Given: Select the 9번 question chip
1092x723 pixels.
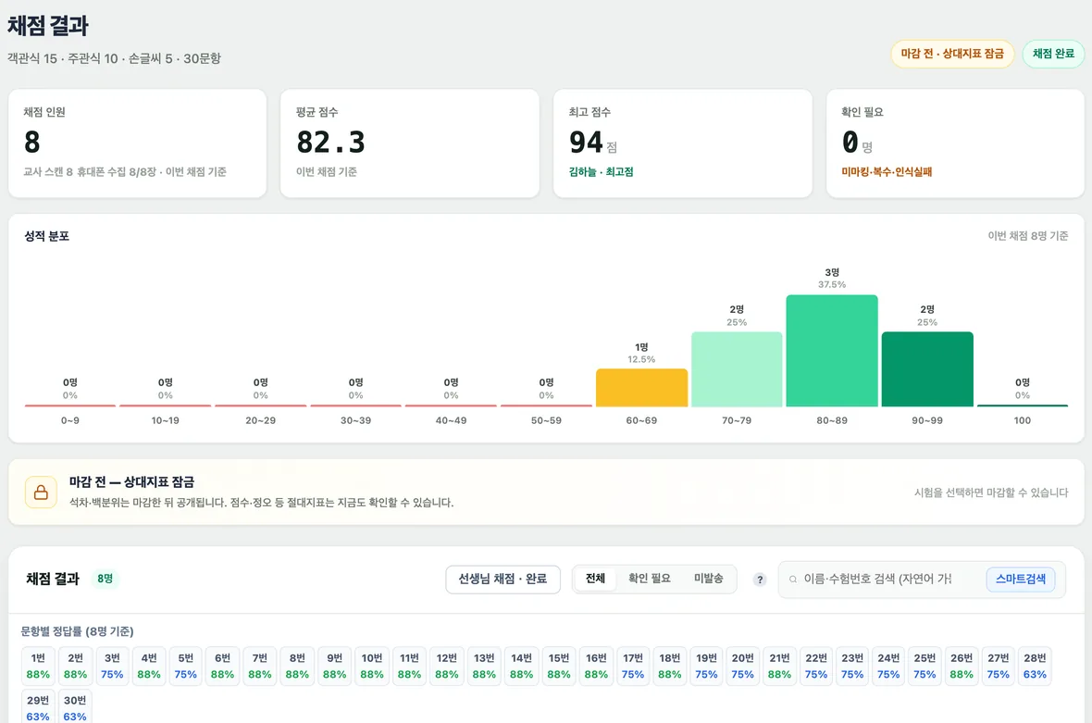Looking at the screenshot, I should point(335,666).
